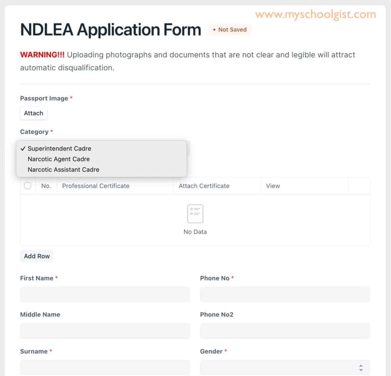Click the NDLEA Application Form title
This screenshot has width=391, height=376.
111,30
